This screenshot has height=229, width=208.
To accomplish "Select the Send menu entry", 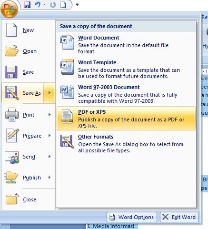I will pos(29,157).
